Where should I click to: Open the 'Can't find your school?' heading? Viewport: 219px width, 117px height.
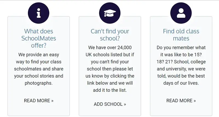tap(110, 35)
